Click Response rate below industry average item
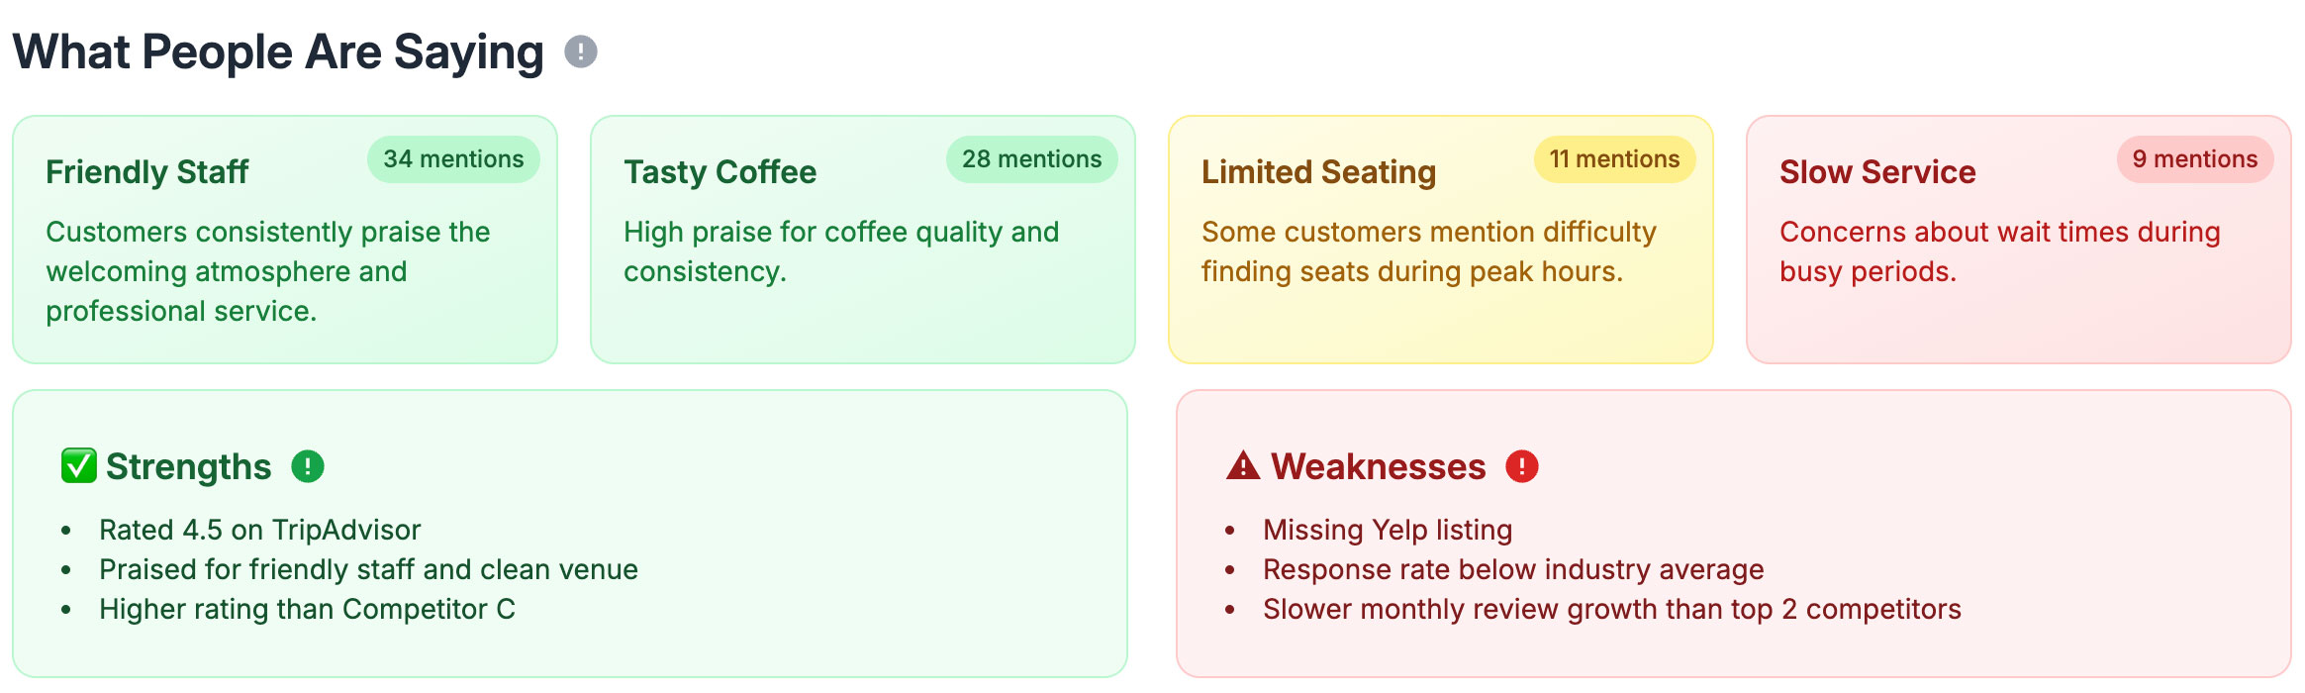This screenshot has width=2305, height=693. tap(1513, 569)
